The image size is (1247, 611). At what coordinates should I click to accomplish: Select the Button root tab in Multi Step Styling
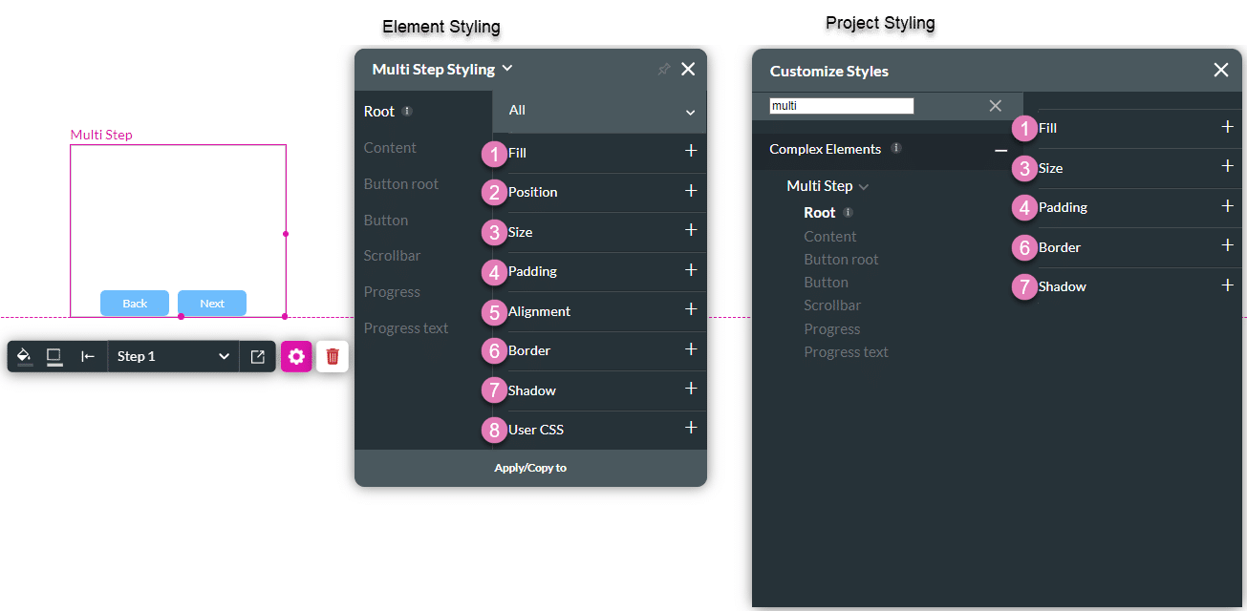click(x=401, y=184)
